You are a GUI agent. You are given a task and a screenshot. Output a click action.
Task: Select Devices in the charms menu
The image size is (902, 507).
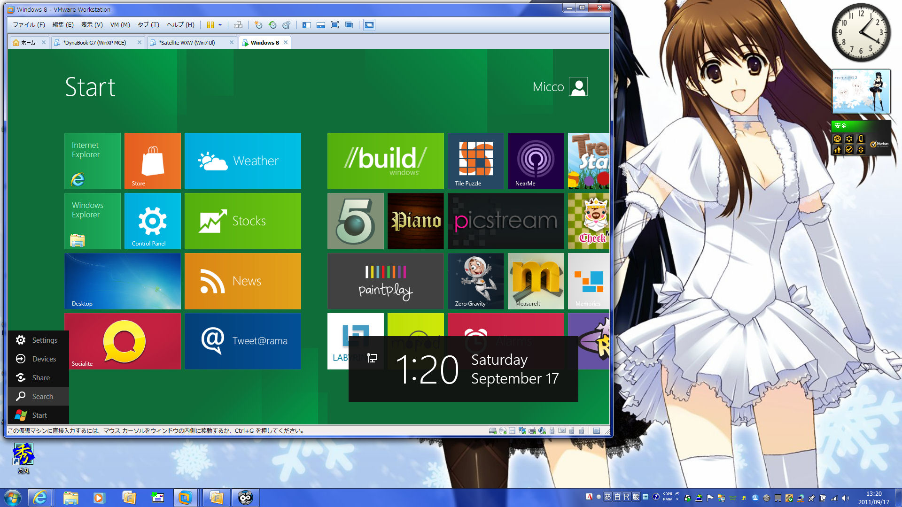click(39, 359)
